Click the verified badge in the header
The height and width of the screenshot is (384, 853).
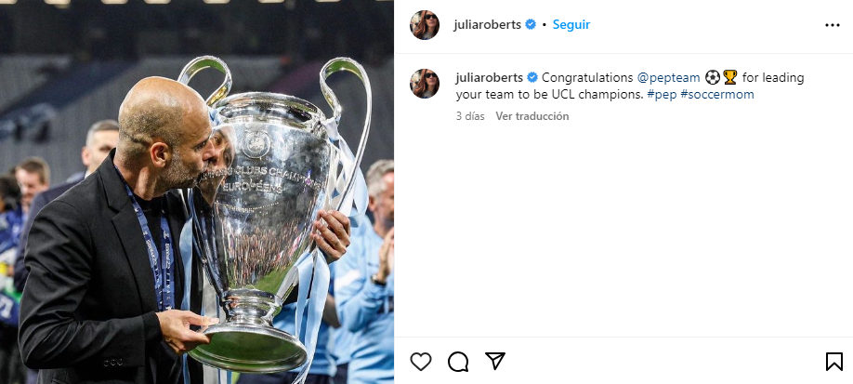point(531,24)
